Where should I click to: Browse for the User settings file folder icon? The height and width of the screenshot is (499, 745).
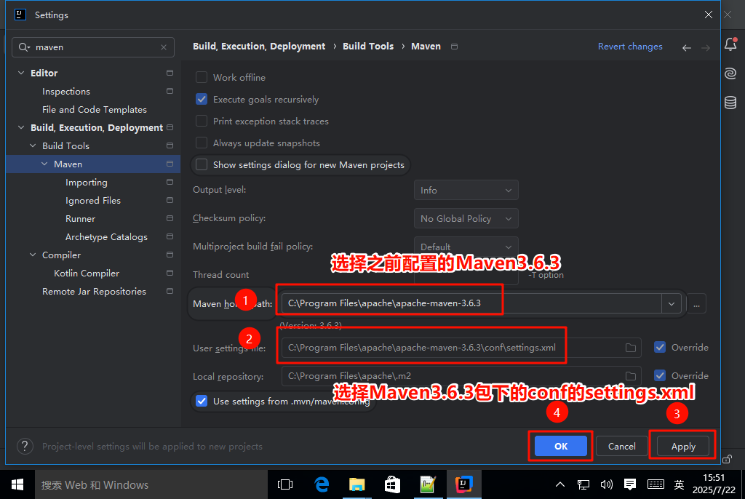pyautogui.click(x=631, y=348)
